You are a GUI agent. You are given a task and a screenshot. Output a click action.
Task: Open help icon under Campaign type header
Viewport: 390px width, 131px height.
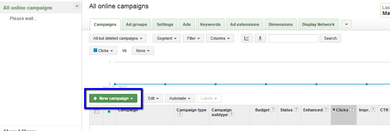point(180,114)
